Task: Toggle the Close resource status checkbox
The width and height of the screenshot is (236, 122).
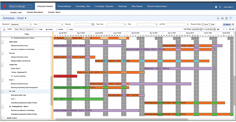Action: (x=210, y=24)
